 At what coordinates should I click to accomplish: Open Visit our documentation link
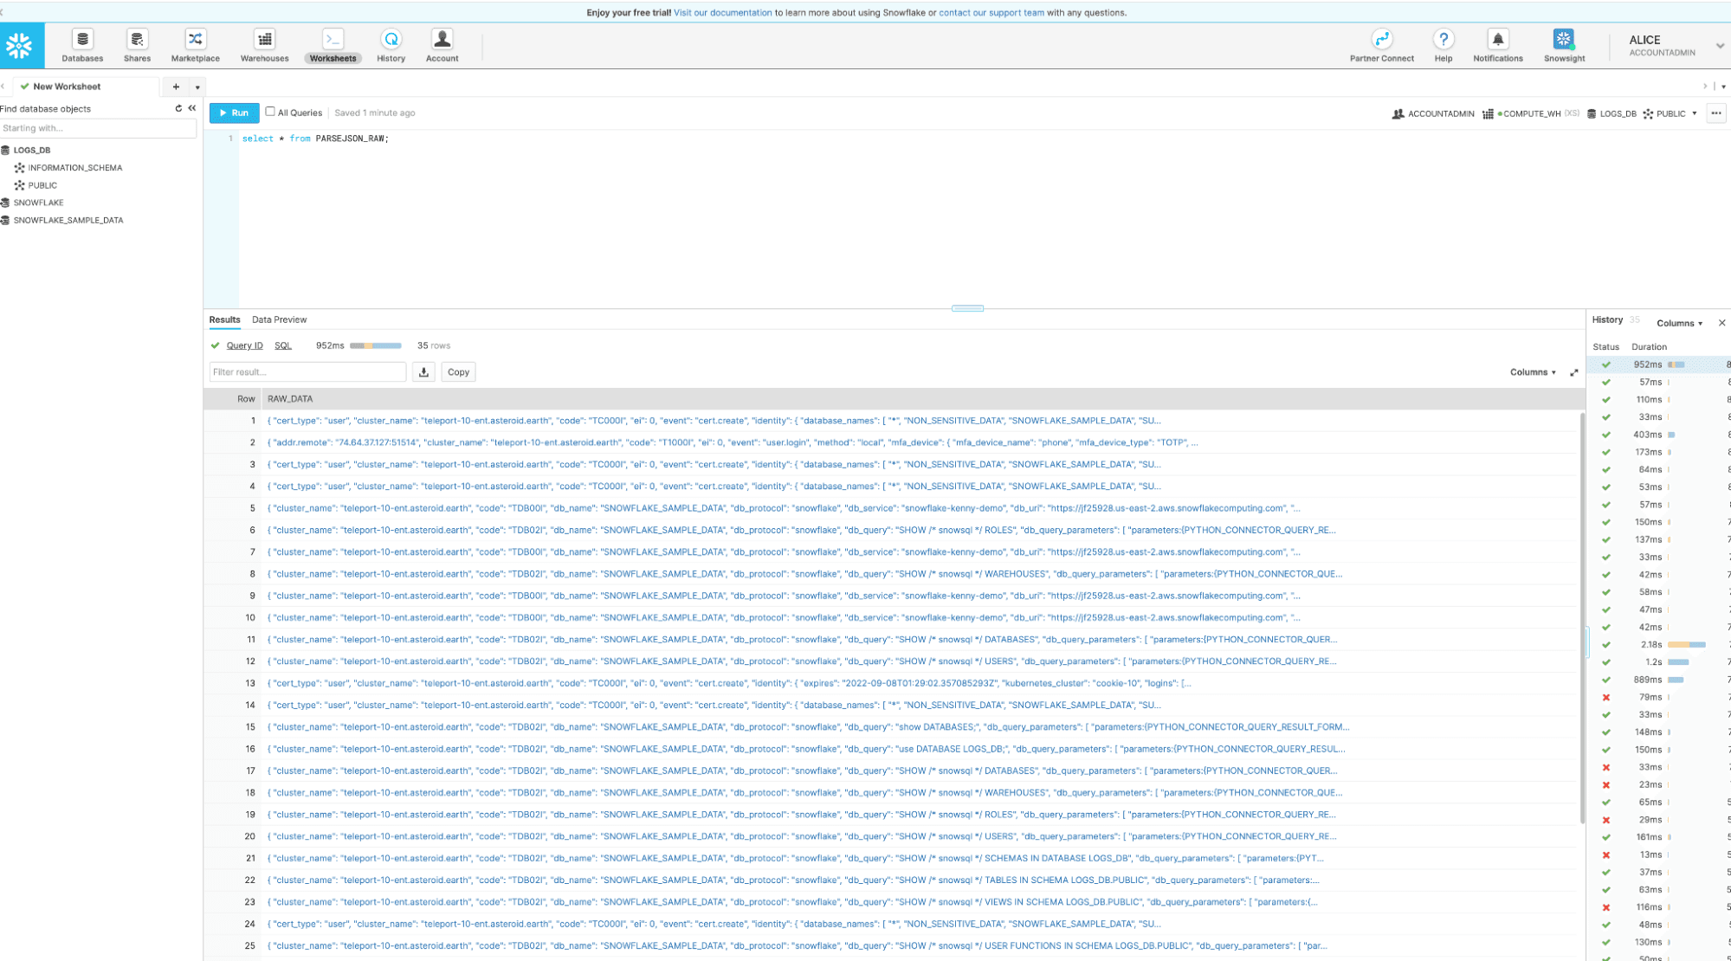click(x=722, y=12)
